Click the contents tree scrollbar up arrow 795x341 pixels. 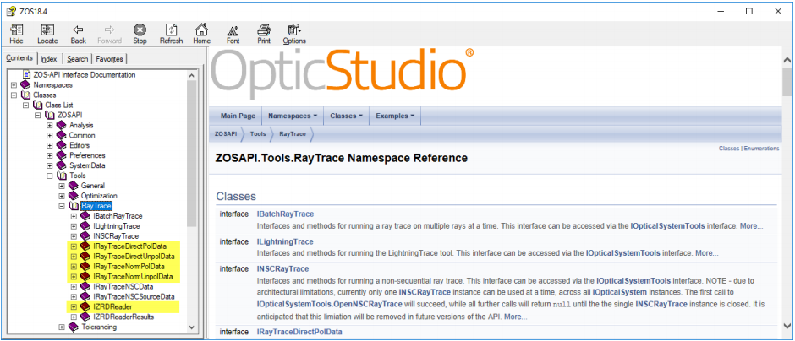pyautogui.click(x=192, y=75)
